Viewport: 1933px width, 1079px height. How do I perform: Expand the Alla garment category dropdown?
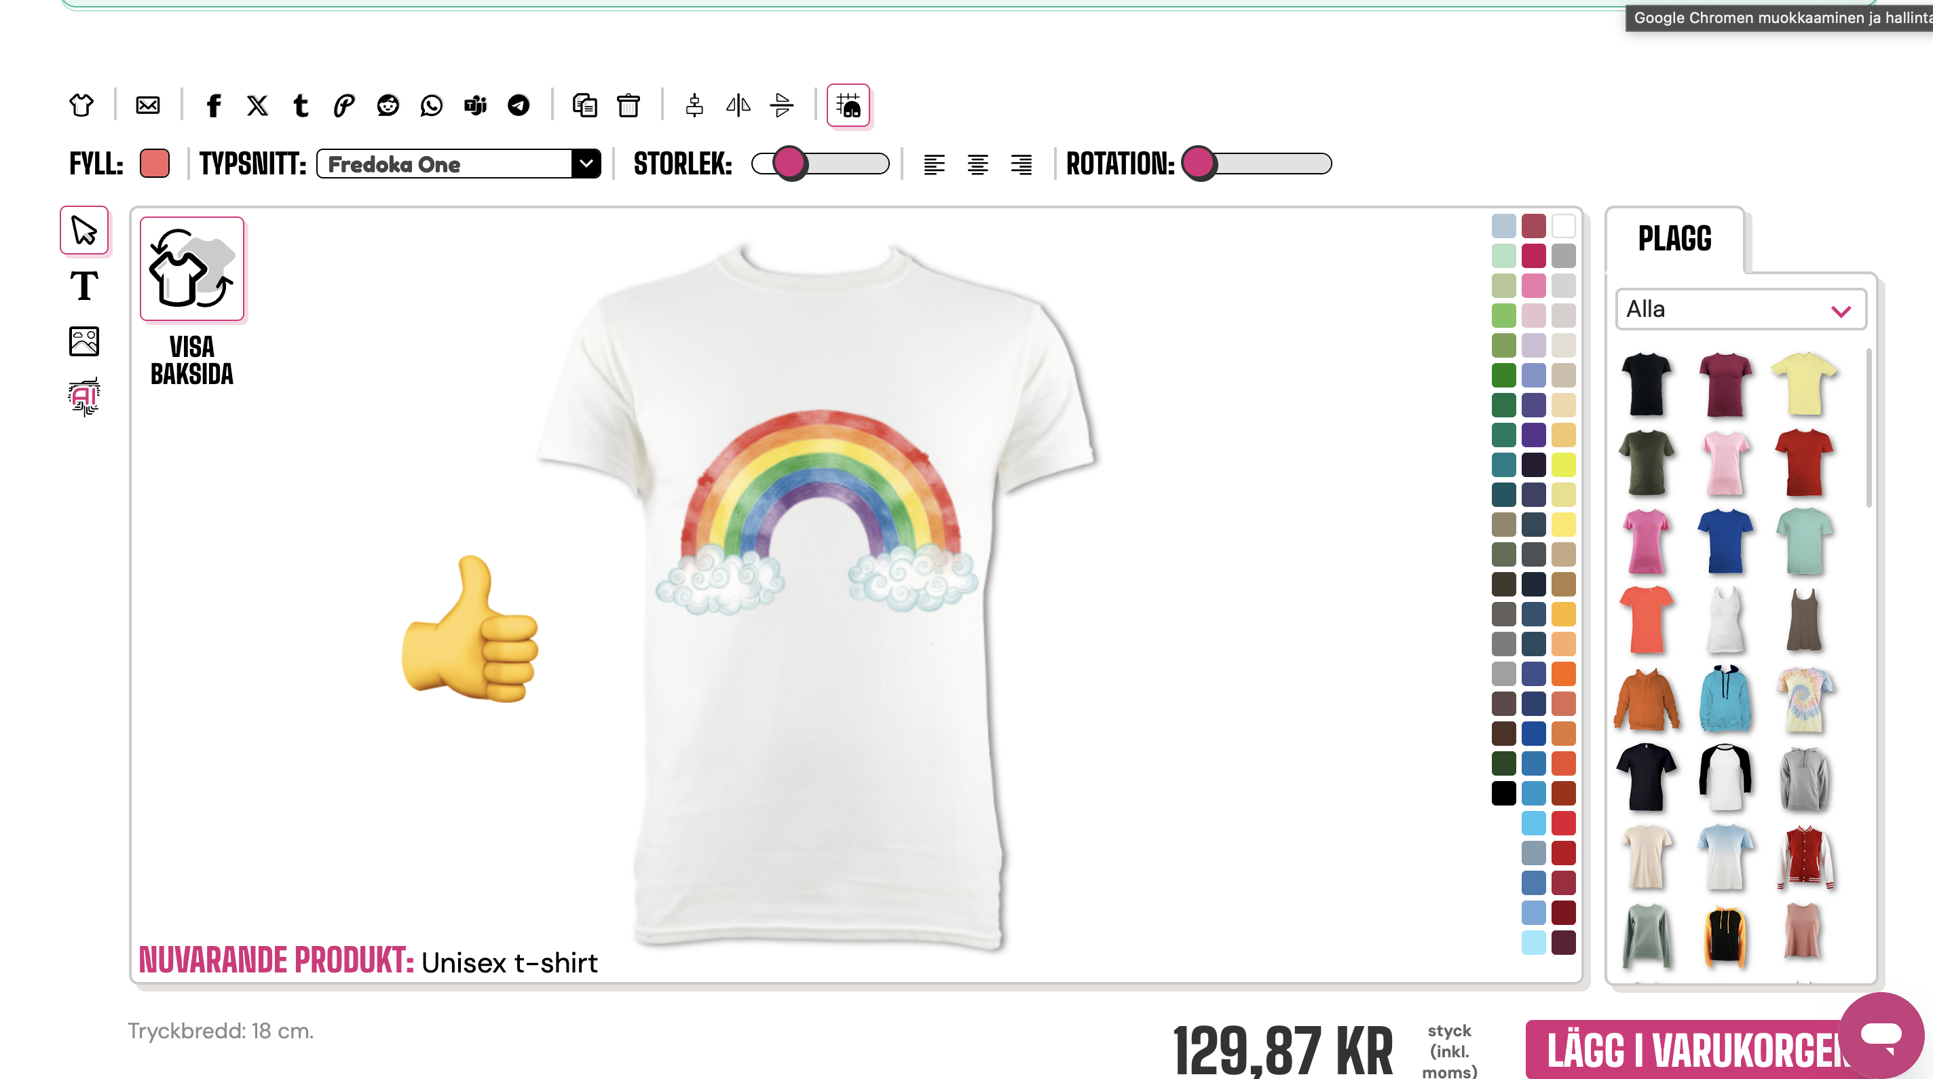pos(1740,309)
